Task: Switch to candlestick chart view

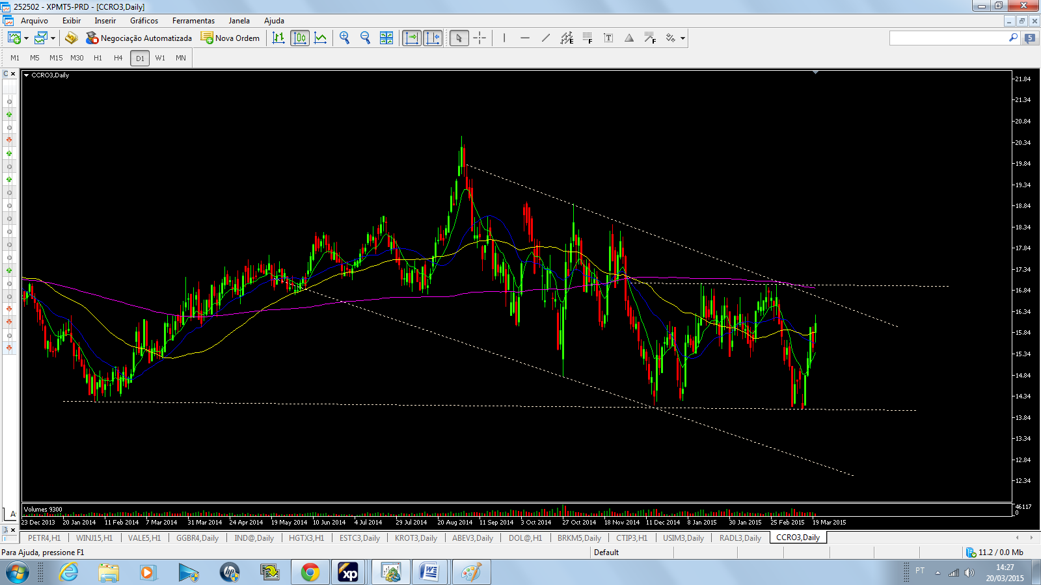Action: pyautogui.click(x=300, y=38)
